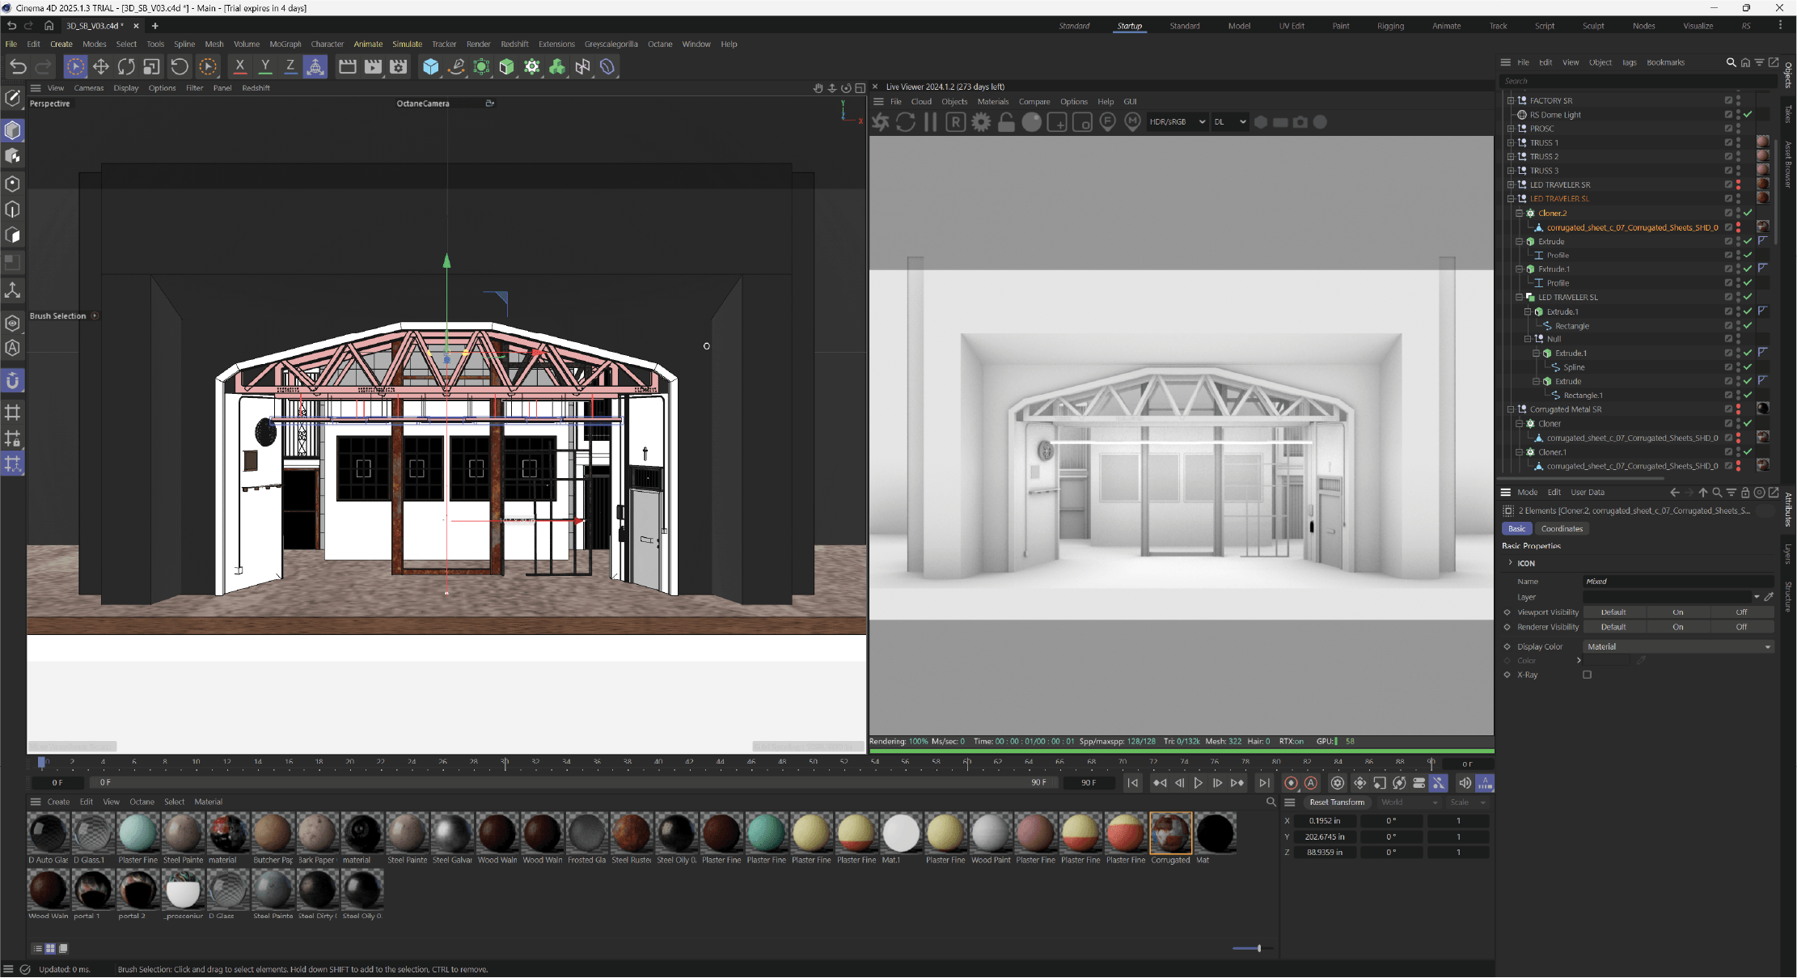Toggle X axis lock icon
The height and width of the screenshot is (978, 1797).
click(239, 67)
